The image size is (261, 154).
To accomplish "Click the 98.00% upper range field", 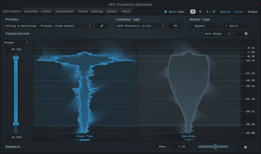I will 16,49.
